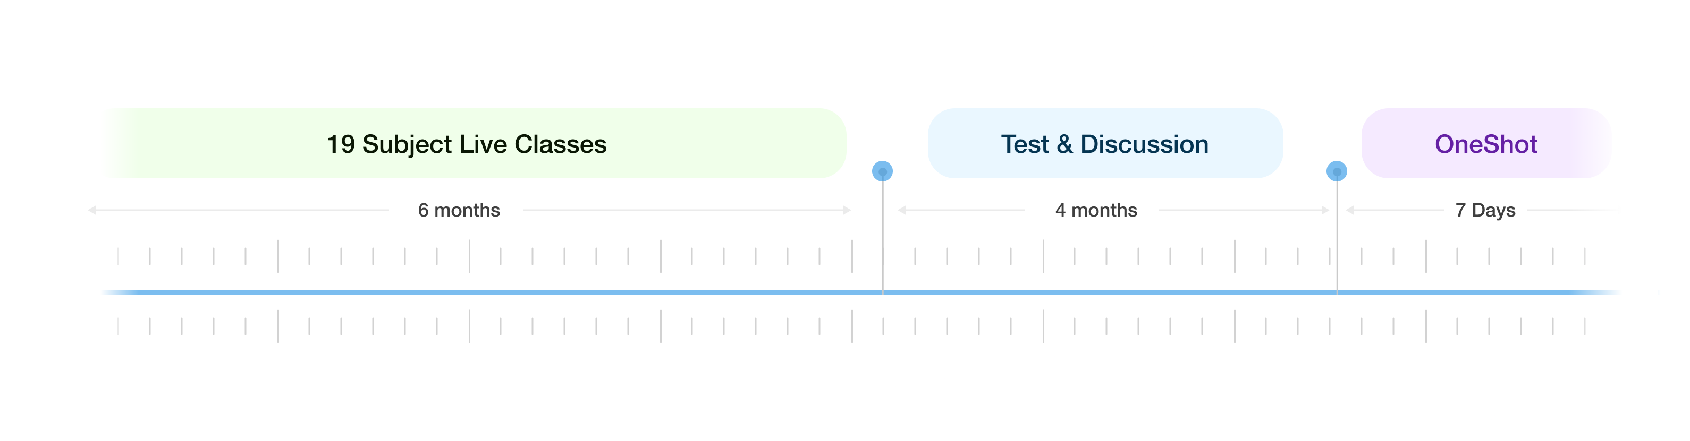This screenshot has height=441, width=1690.
Task: Select the purple OneShot pill
Action: (1486, 143)
